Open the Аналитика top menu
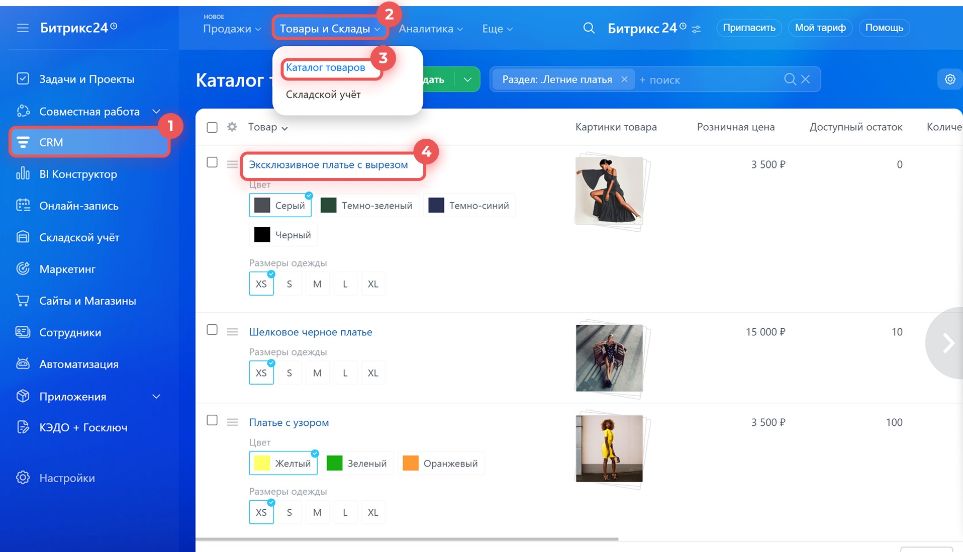This screenshot has width=963, height=552. tap(431, 29)
